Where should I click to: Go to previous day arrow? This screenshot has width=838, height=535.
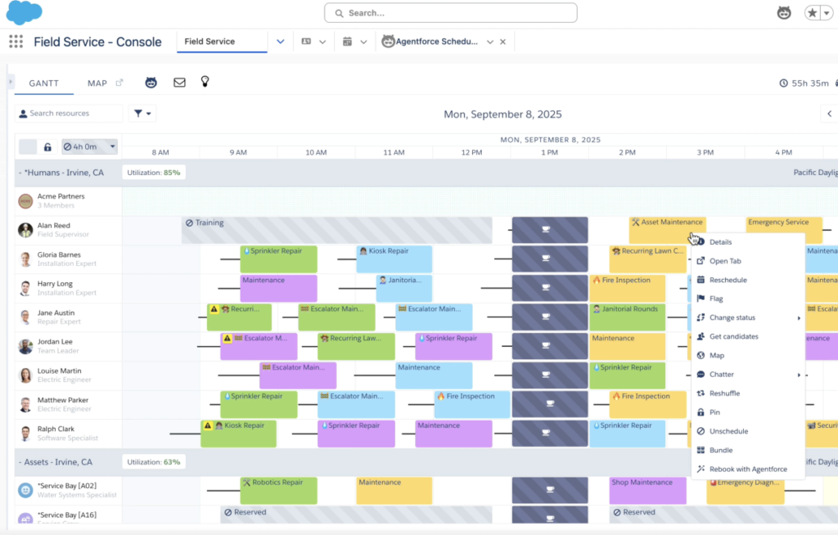[x=830, y=114]
